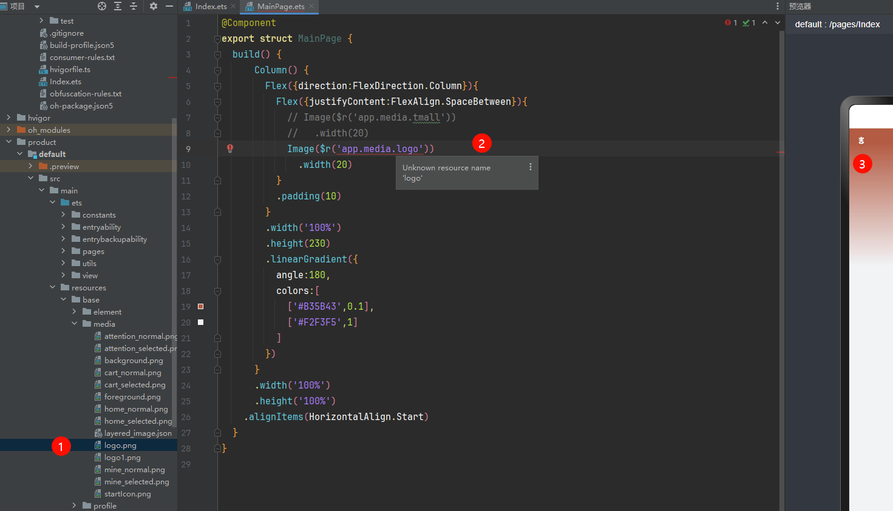Screen dimensions: 893x511
Task: Close the MainPage.ets tab
Action: (311, 6)
